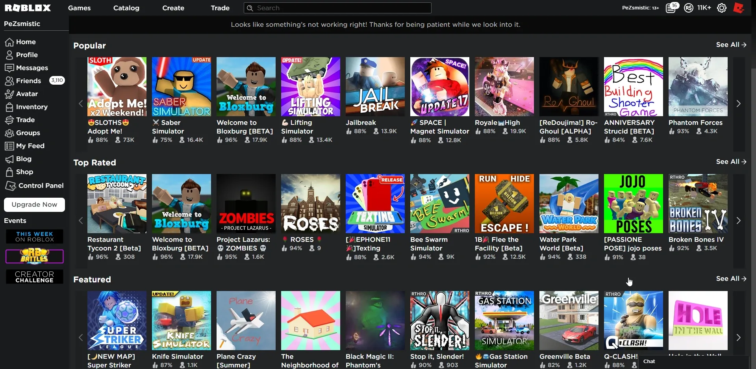Open Games in top navigation
This screenshot has width=756, height=369.
(79, 8)
